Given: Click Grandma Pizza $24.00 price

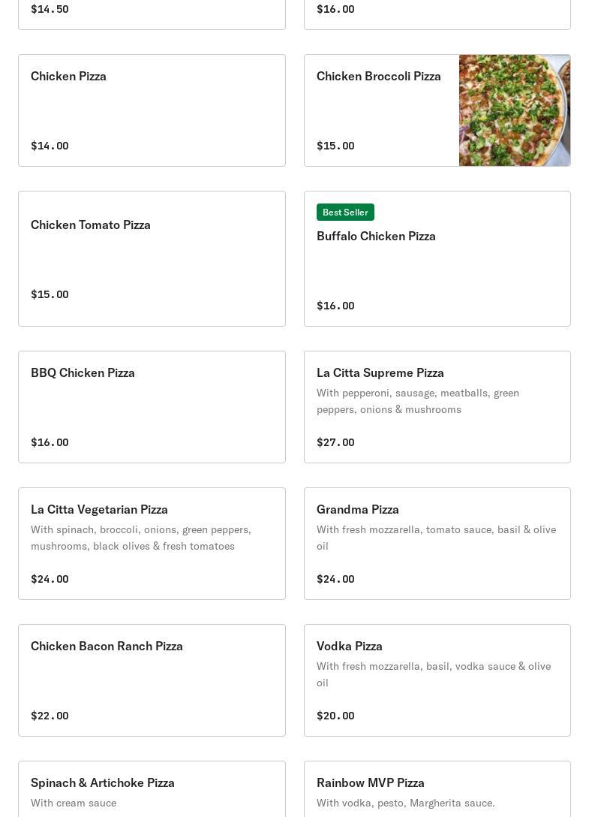Looking at the screenshot, I should (335, 579).
